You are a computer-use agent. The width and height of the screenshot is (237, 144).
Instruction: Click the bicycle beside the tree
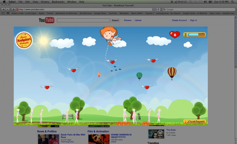click(139, 116)
